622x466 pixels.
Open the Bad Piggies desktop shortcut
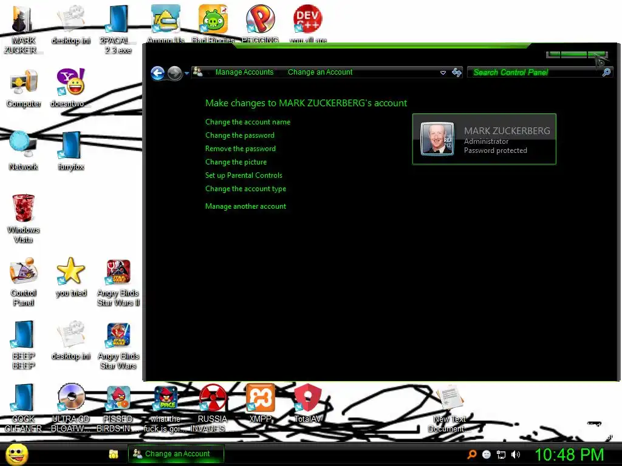(x=213, y=24)
